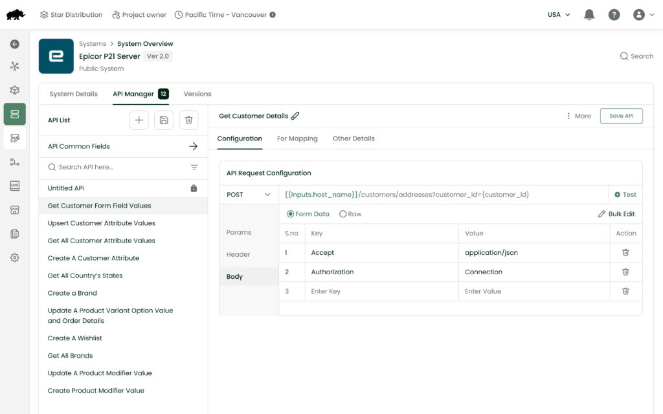Select Create A Wishlist API in list
The height and width of the screenshot is (414, 663).
tap(75, 338)
